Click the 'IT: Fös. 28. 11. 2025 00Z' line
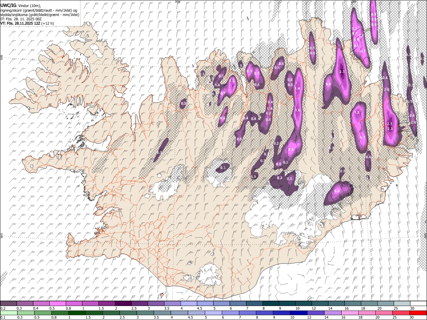 click(21, 19)
